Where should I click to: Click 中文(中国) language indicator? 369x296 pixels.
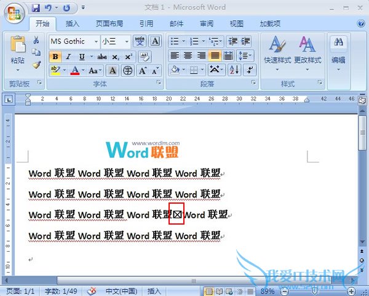click(x=121, y=291)
